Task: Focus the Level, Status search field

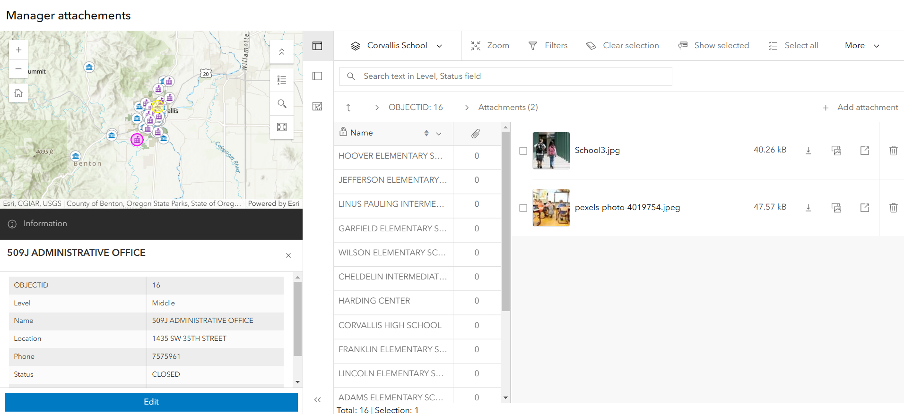Action: tap(506, 76)
